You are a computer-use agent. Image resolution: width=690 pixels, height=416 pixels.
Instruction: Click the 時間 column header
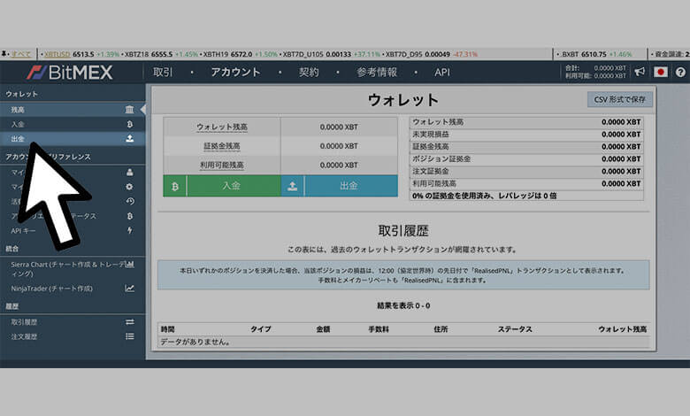tap(168, 329)
